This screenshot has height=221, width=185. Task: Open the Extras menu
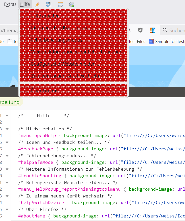coord(10,4)
